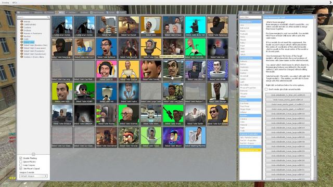Spawn Skibidi Toilet Butcher NPC
This screenshot has height=187, width=333.
129,48
